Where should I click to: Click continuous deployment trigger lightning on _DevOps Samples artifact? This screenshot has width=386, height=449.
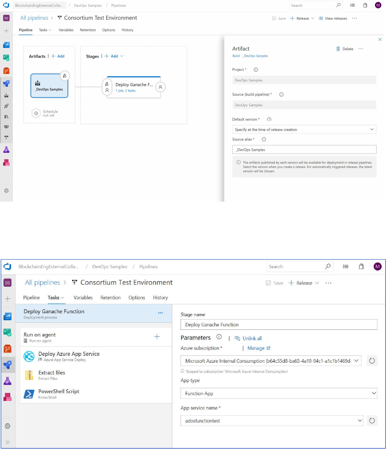(x=65, y=76)
